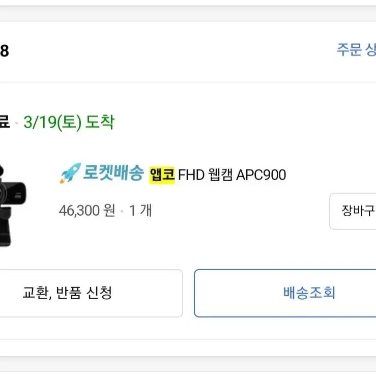376x376 pixels.
Task: Click the bold order date digit 8
Action: pos(4,51)
